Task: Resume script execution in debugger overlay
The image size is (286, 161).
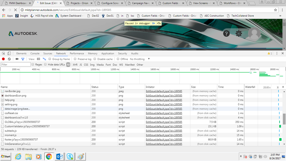Action: coord(153,23)
